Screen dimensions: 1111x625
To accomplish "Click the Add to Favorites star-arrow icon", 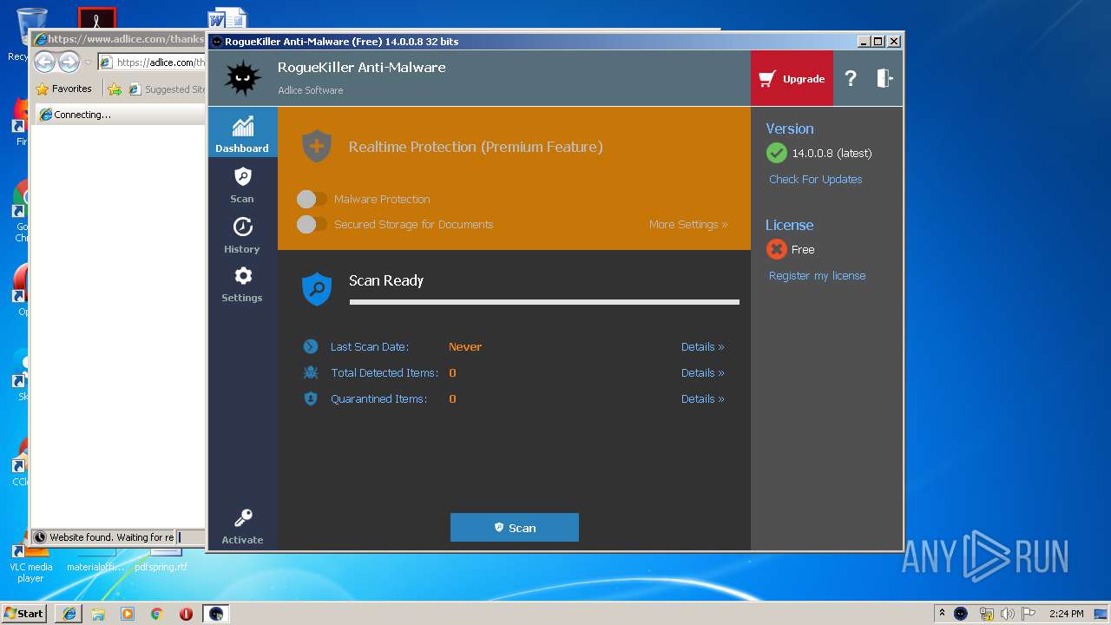I will [115, 89].
